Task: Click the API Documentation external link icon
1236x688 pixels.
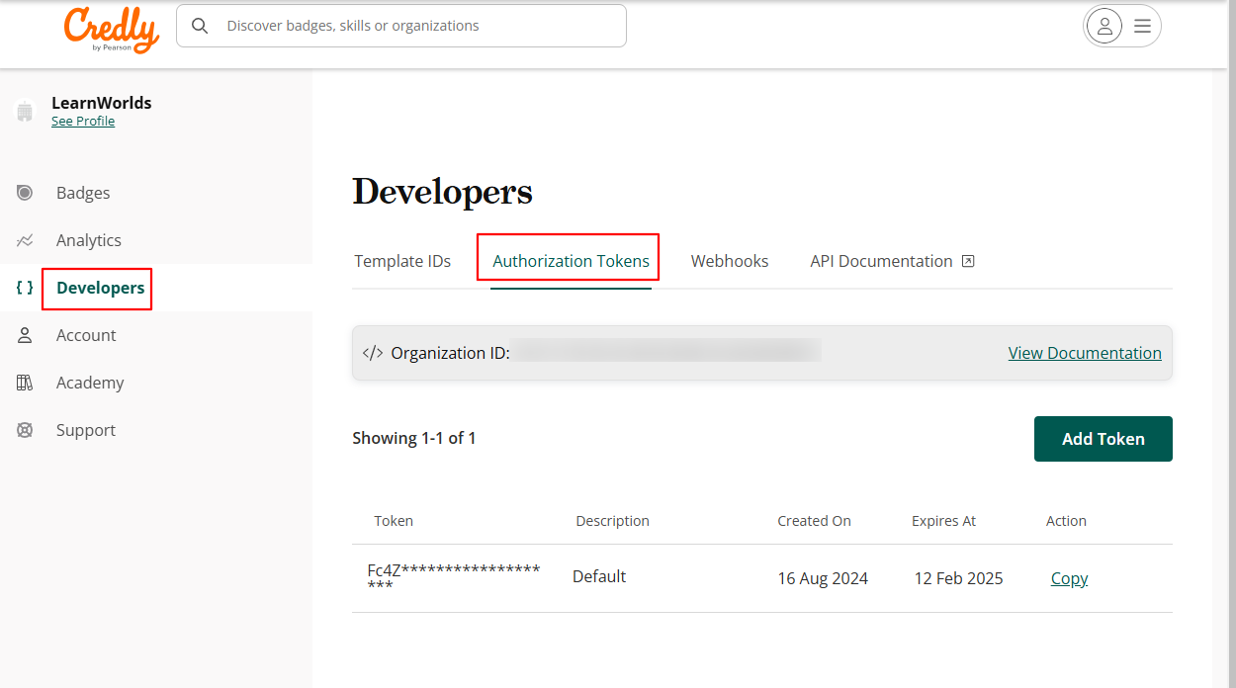Action: (968, 261)
